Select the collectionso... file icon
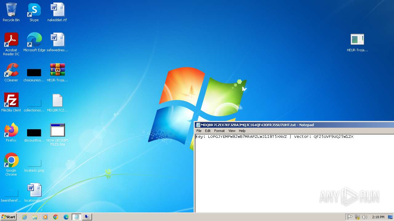This screenshot has width=394, height=221. coord(34,105)
